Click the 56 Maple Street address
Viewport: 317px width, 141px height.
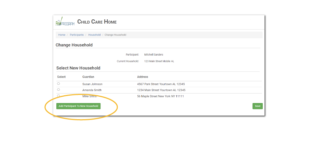[x=160, y=96]
